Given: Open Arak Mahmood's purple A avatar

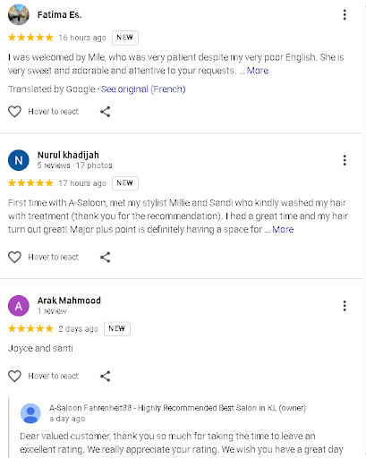Looking at the screenshot, I should pyautogui.click(x=19, y=306).
